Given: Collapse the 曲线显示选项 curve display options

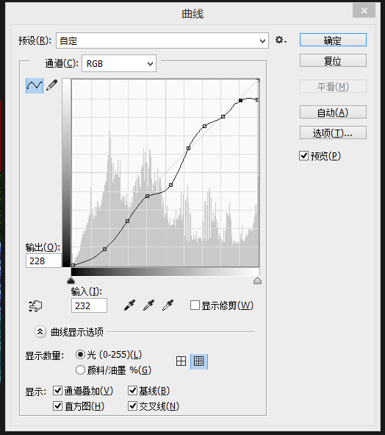Looking at the screenshot, I should click(x=40, y=331).
